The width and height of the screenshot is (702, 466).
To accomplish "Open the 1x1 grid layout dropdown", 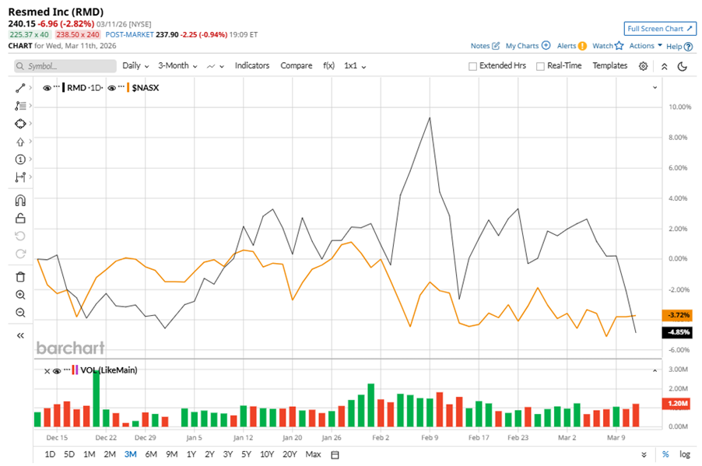I will coord(355,66).
